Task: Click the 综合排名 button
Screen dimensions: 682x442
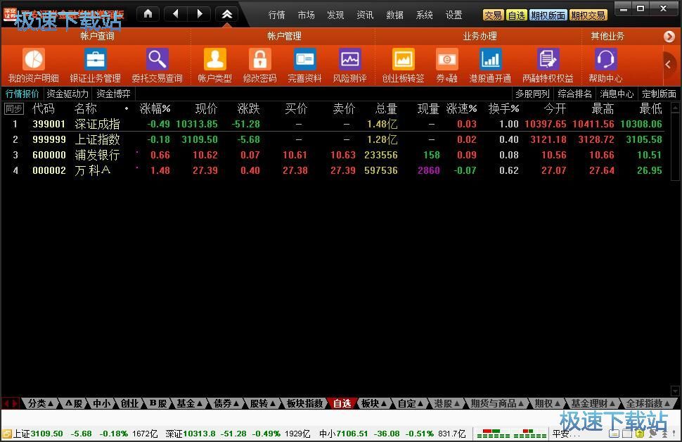Action: click(574, 94)
